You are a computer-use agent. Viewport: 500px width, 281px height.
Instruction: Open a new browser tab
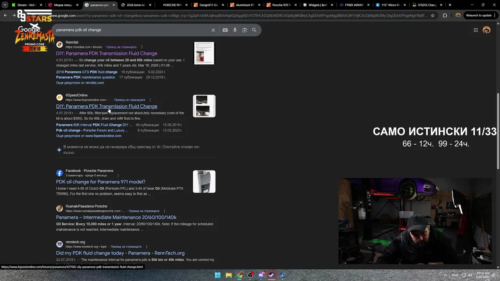(450, 5)
